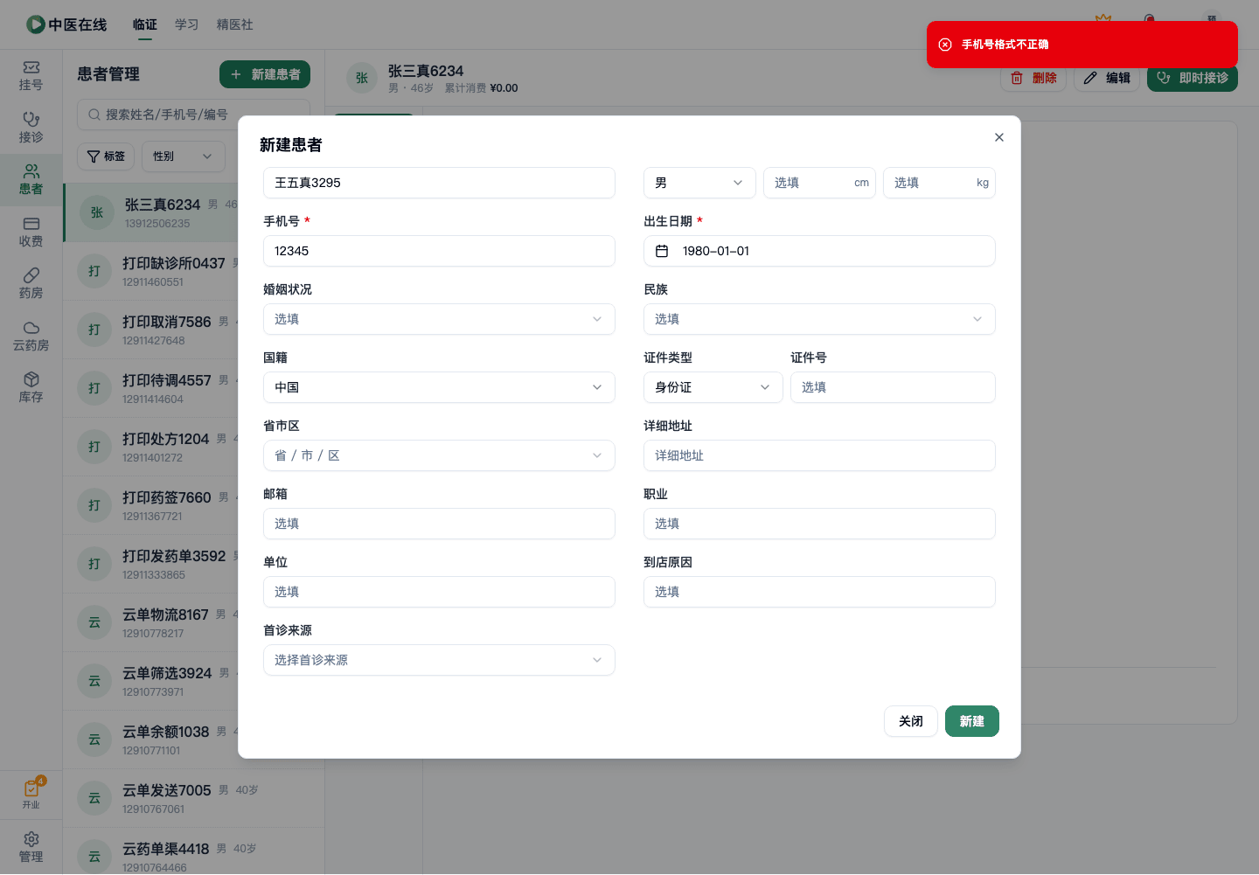Open the gender 男 dropdown in dialog

click(x=699, y=183)
